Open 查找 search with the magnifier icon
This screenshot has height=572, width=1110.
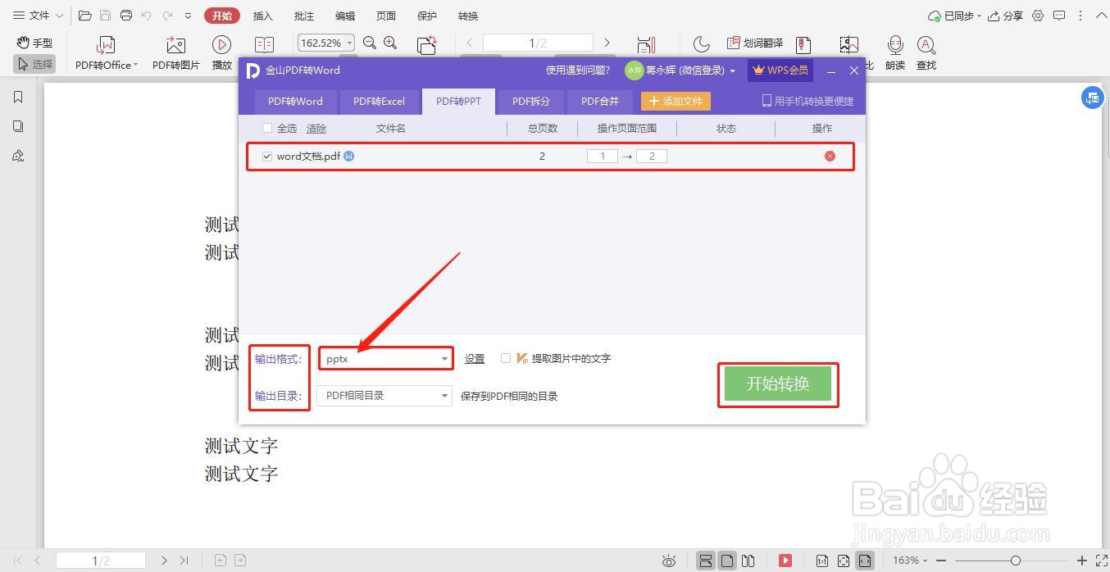click(x=926, y=51)
